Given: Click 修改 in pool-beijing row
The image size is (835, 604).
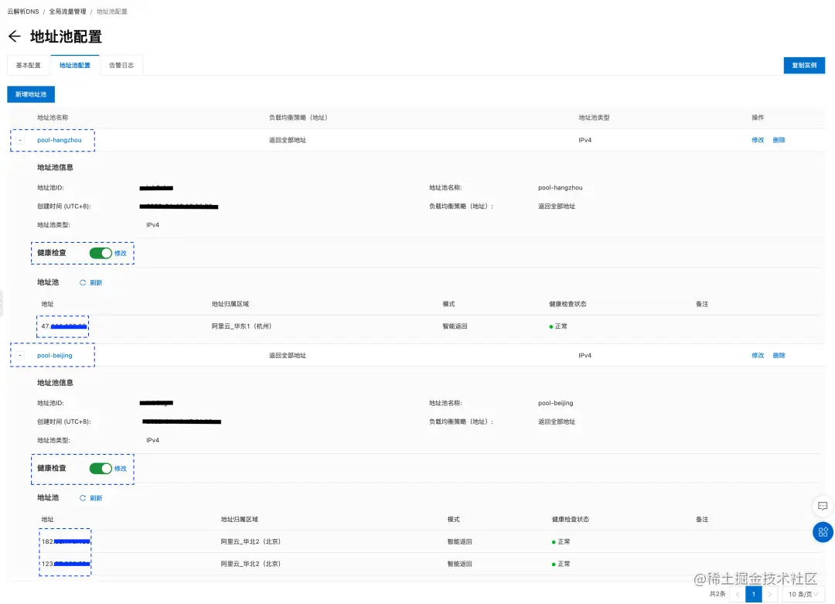Looking at the screenshot, I should (758, 355).
